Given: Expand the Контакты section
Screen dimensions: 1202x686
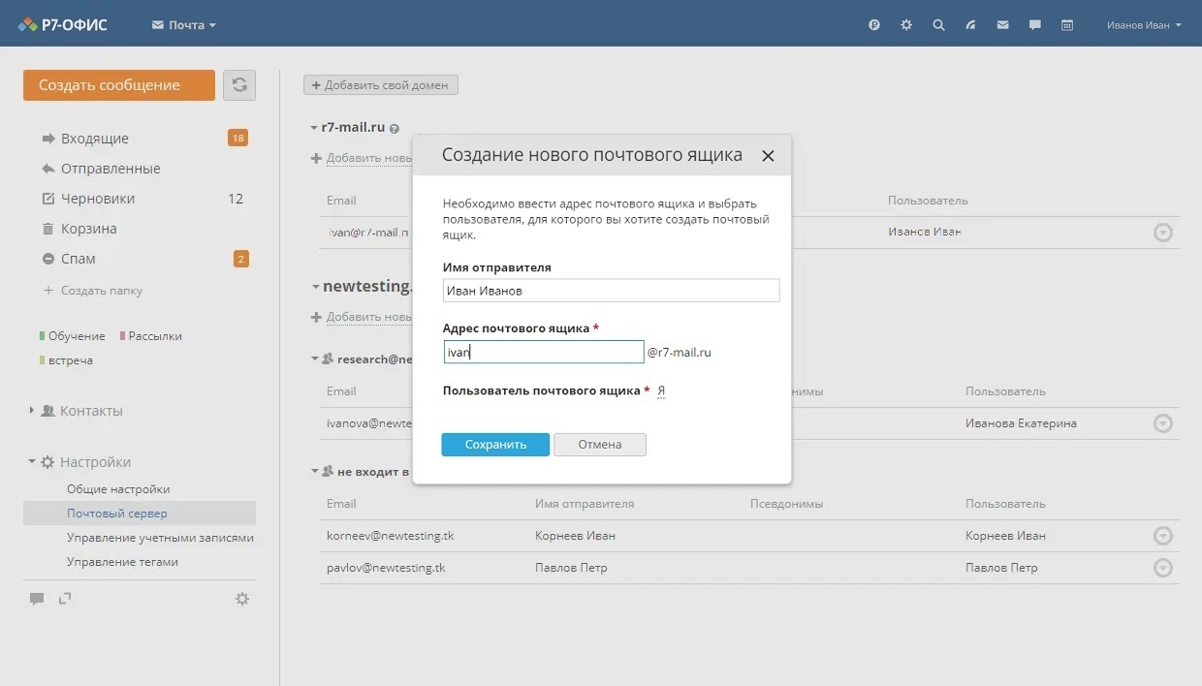Looking at the screenshot, I should [90, 411].
